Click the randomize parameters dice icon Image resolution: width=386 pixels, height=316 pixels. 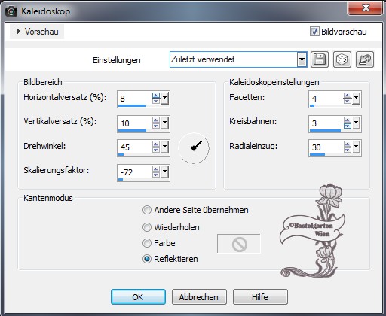tap(342, 59)
